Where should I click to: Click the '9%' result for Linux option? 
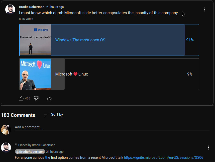(190, 74)
